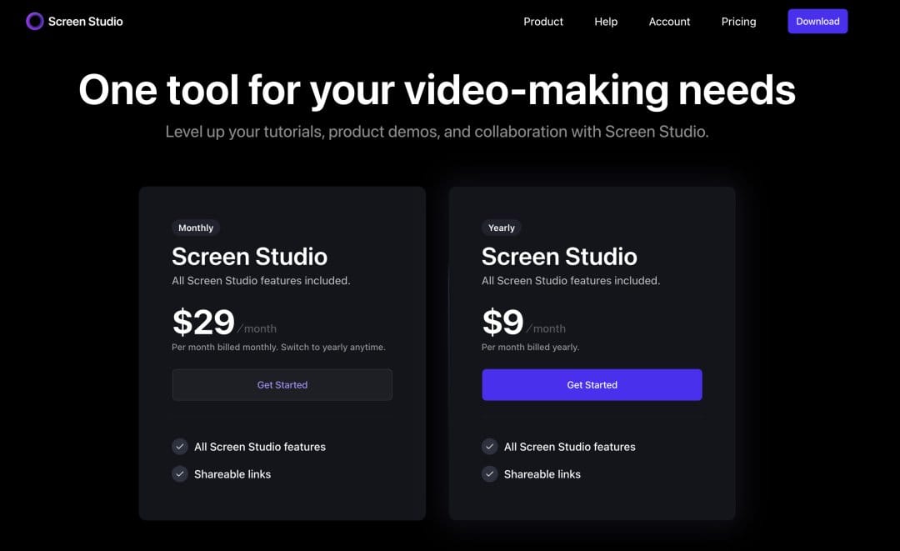The image size is (900, 551).
Task: Click the purple Screen Studio logo icon
Action: [34, 21]
